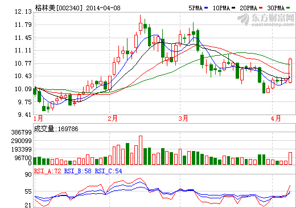
Task: Click the last red candlestick in April
Action: pyautogui.click(x=290, y=71)
